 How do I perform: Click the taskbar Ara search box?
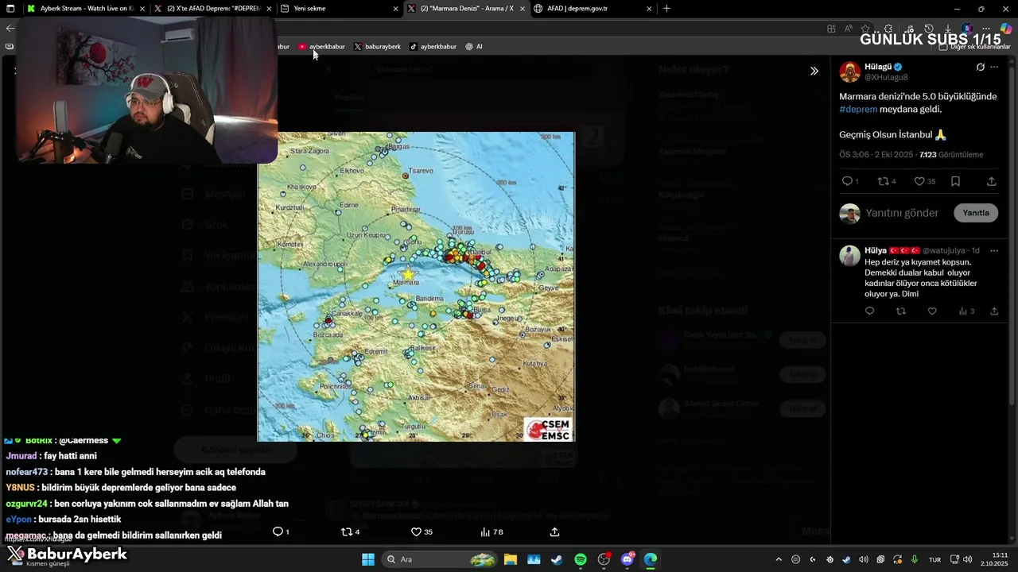pos(440,559)
